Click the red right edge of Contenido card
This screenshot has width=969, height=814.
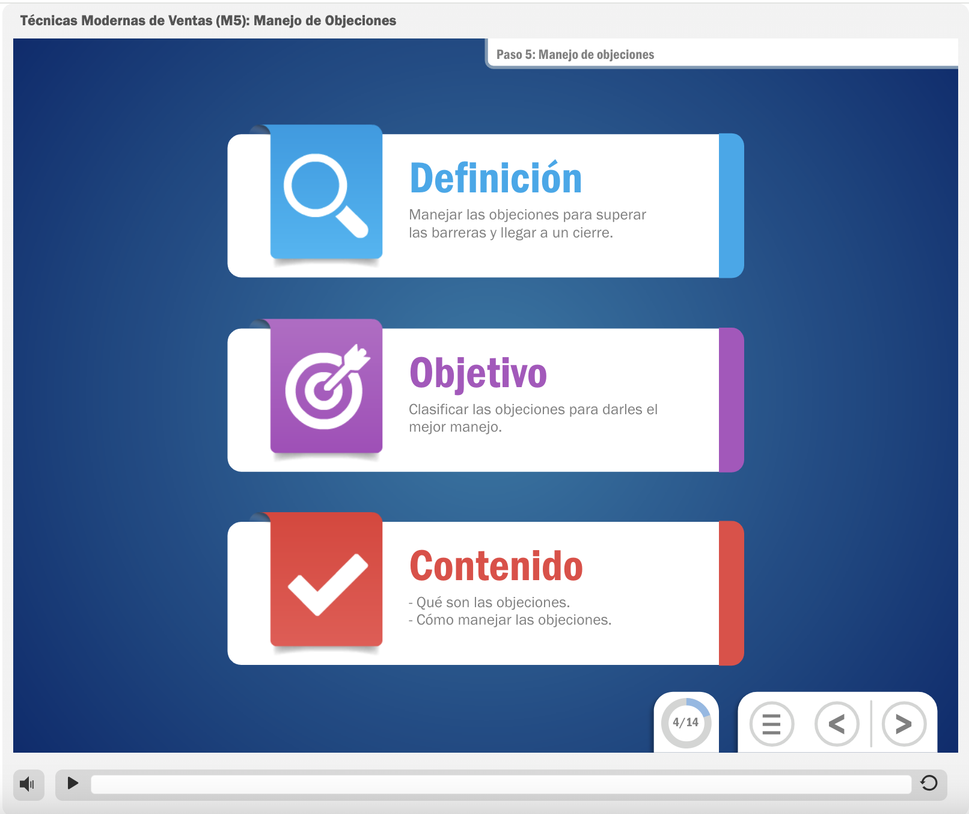[x=731, y=593]
